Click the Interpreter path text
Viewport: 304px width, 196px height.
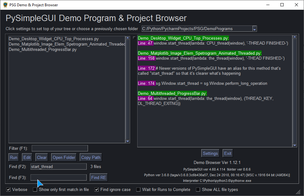coord(217,181)
